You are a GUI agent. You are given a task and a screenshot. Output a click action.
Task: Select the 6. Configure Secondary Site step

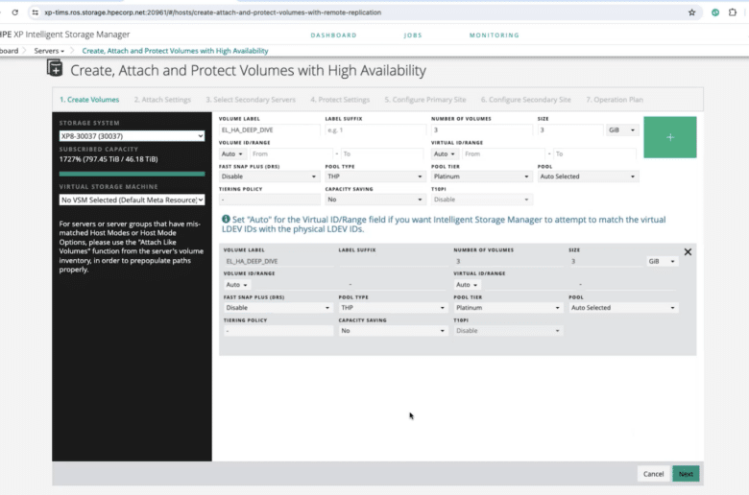(526, 99)
